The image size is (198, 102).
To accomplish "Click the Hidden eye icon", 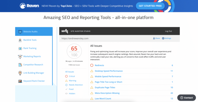I will tap(67, 94).
